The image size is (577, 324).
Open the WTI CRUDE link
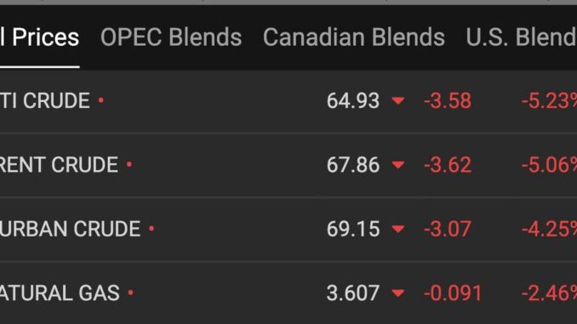pos(45,100)
